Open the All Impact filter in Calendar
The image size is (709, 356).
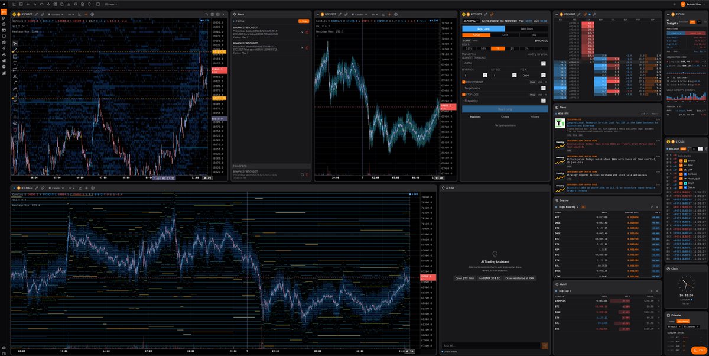674,326
